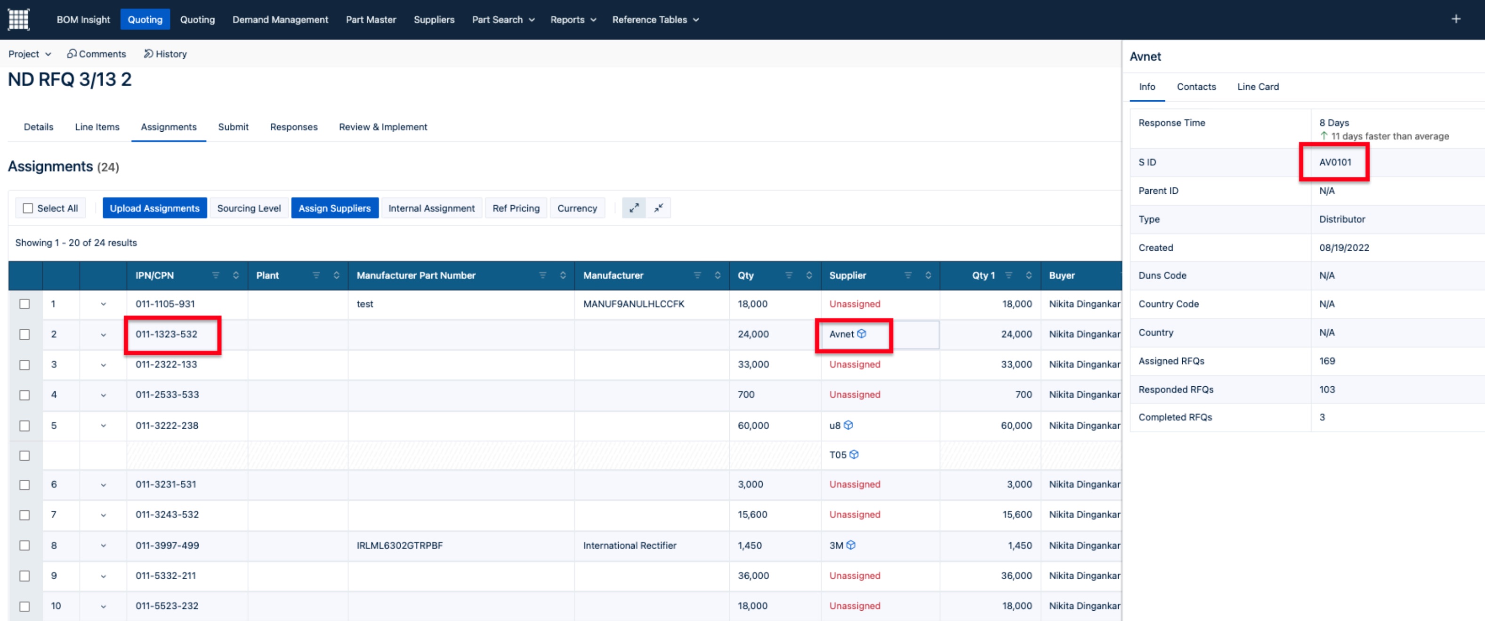Switch to the Line Items tab
The width and height of the screenshot is (1485, 621).
(97, 127)
